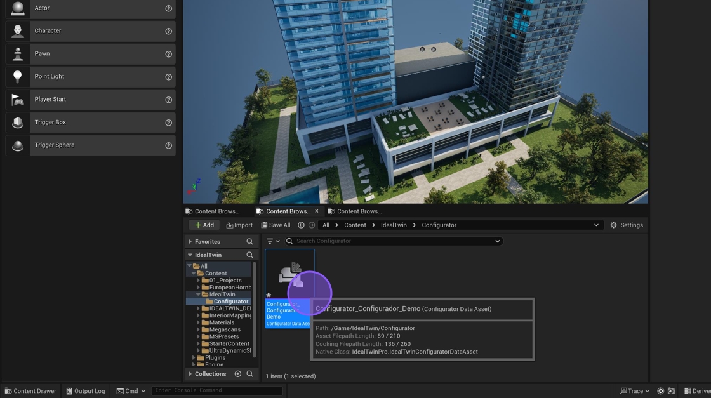Add a new collection with plus icon
This screenshot has width=711, height=398.
click(238, 374)
